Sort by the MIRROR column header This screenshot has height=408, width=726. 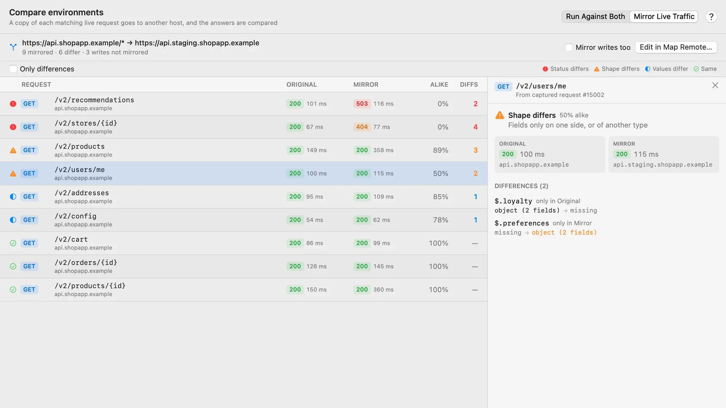366,85
